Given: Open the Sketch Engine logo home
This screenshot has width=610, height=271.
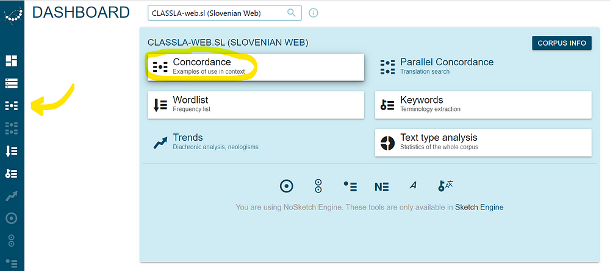Looking at the screenshot, I should [12, 15].
